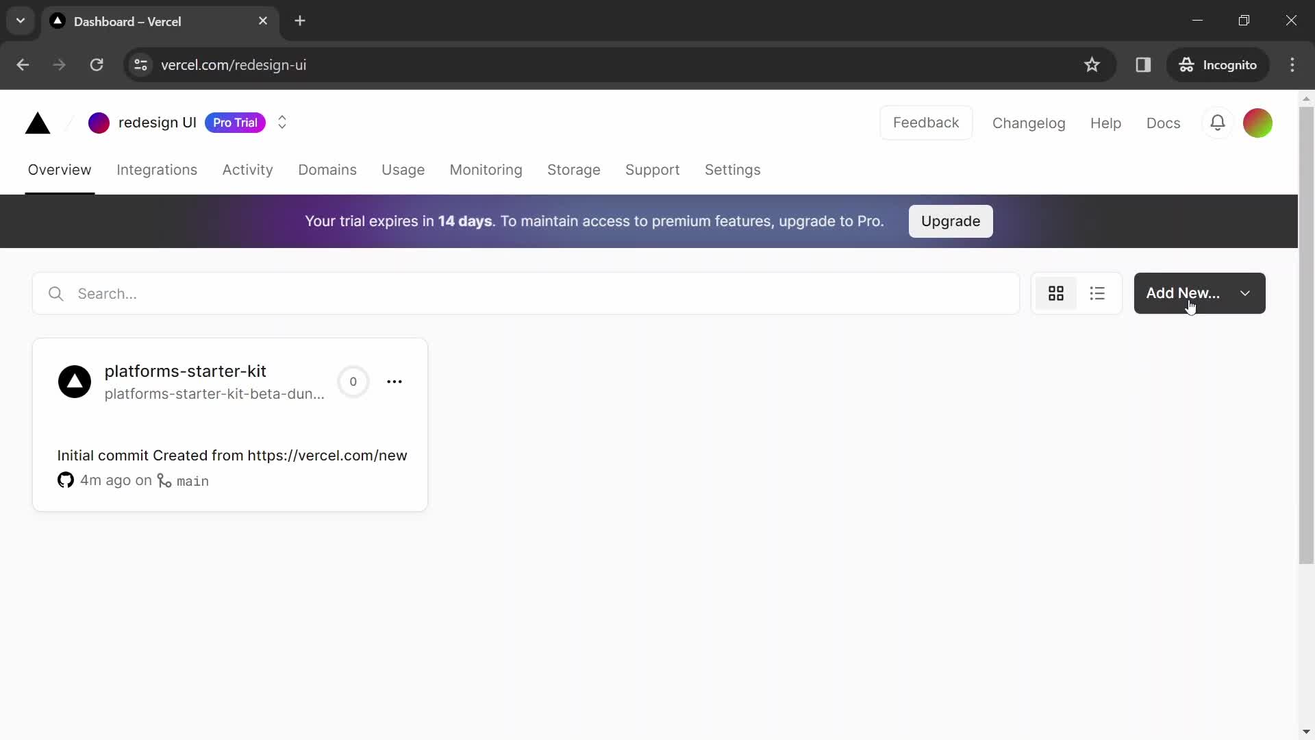Switch to the Settings tab
1315x740 pixels.
click(x=732, y=170)
